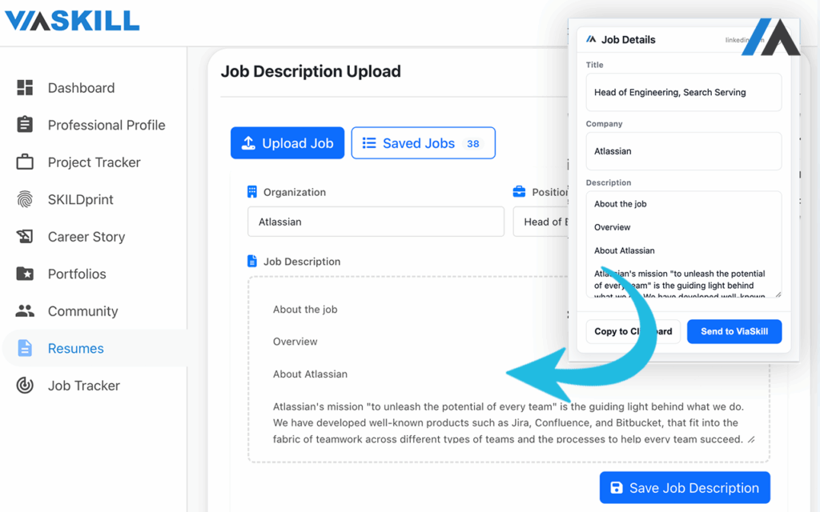Click inside the Company input field
The width and height of the screenshot is (820, 512).
point(683,151)
